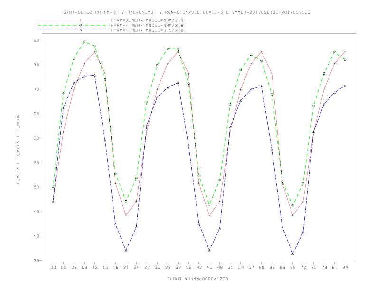The width and height of the screenshot is (376, 291).
Task: Click x-axis tick label 18
Action: (x=115, y=267)
